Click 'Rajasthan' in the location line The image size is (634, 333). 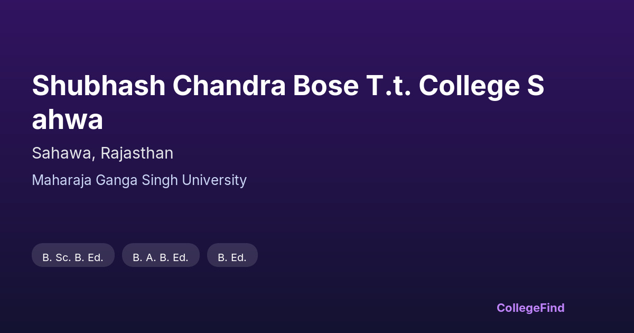(137, 153)
